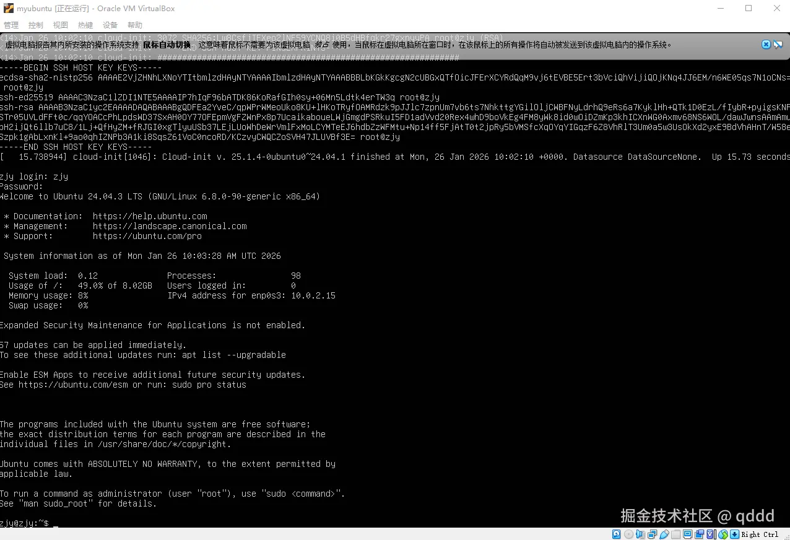Click the '-----END SSH HOST KEY KEYS-----' line
This screenshot has width=790, height=540.
tap(76, 147)
